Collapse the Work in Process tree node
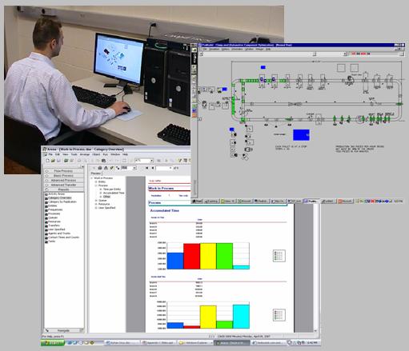The image size is (409, 351). (x=92, y=178)
